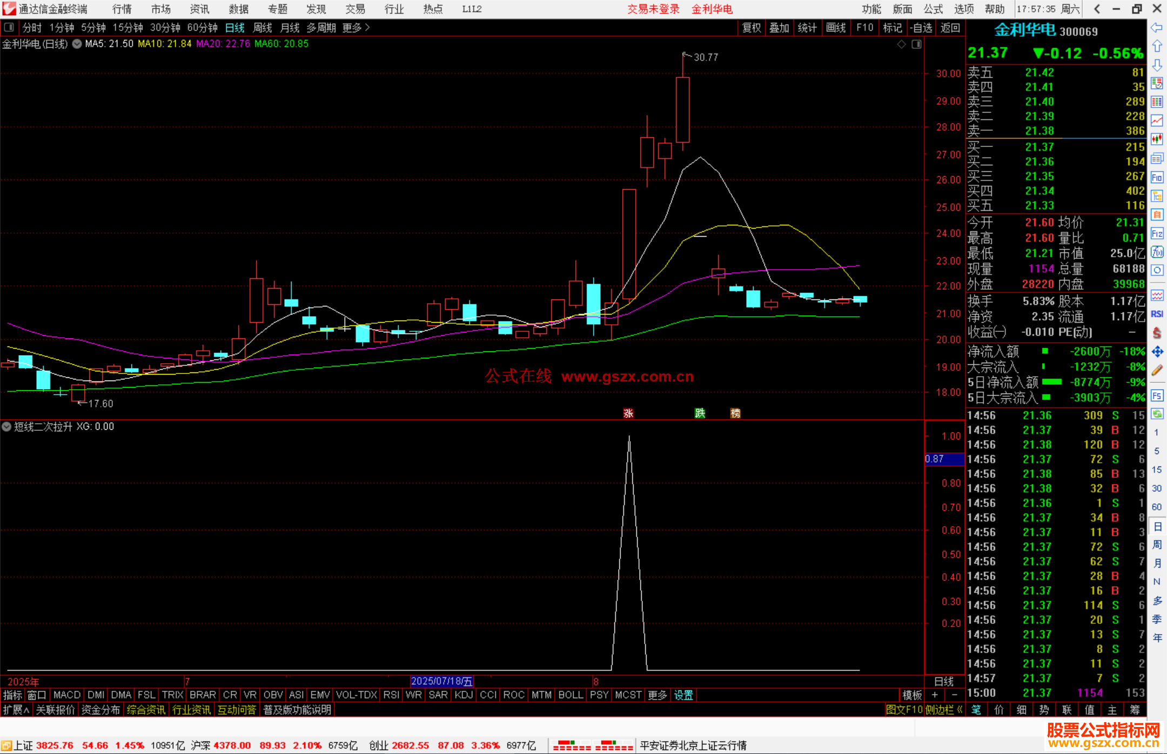Open 资金分布 tab in bottom bar
The height and width of the screenshot is (754, 1167).
pos(100,710)
